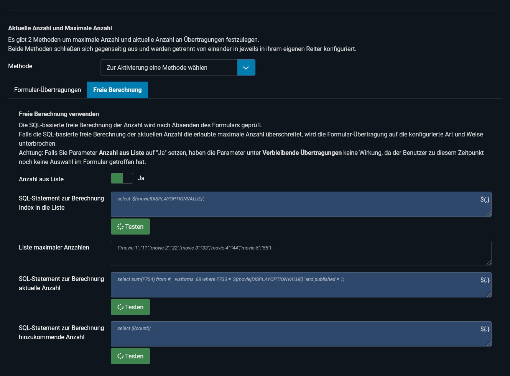Click resize grip of Liste maximaler Anzahlen box
Screen dimensions: 510x376
[488, 263]
